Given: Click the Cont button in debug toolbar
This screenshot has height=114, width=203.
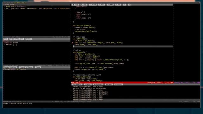Looking at the screenshot, I should (x=84, y=4).
